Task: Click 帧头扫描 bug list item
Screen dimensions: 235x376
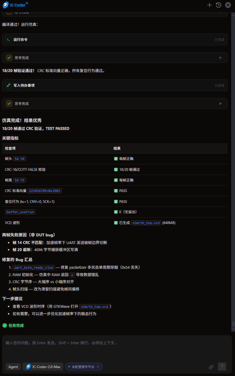Action: coord(46,289)
